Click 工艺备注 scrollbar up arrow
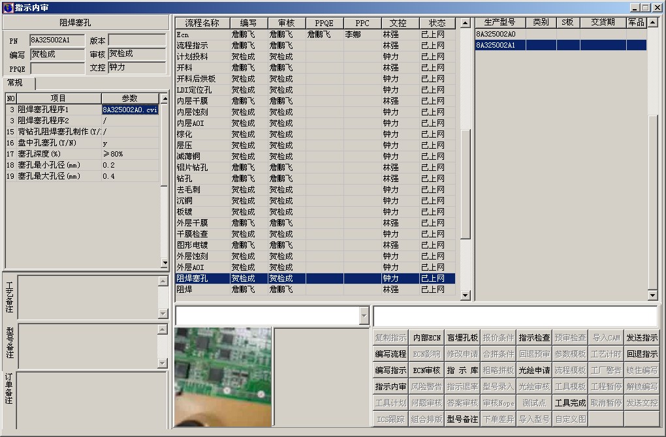The width and height of the screenshot is (666, 437). pos(163,280)
